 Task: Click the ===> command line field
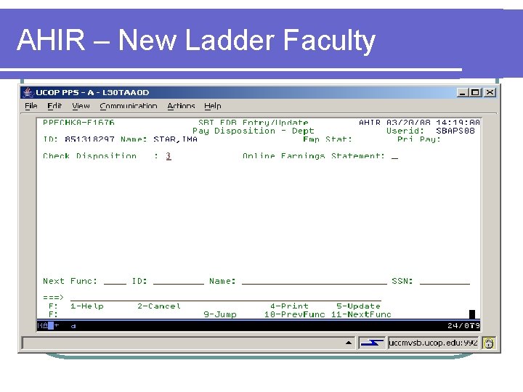click(226, 298)
